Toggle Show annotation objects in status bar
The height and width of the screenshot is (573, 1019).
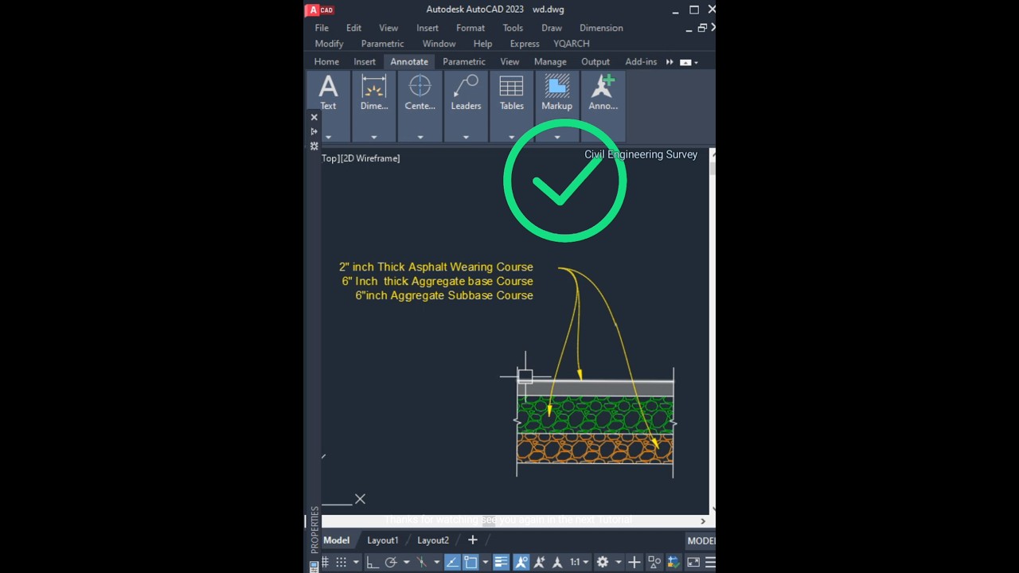click(x=521, y=562)
